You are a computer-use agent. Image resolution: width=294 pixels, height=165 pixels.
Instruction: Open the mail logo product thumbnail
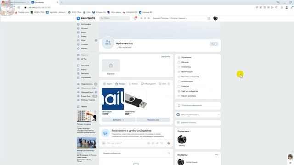point(113,99)
